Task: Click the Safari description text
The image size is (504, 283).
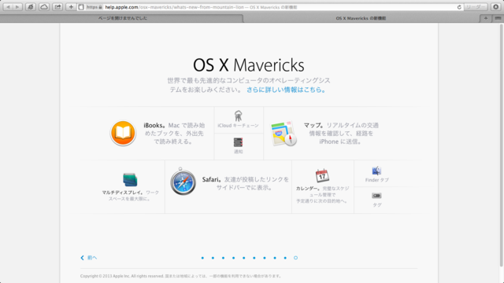Action: (245, 183)
